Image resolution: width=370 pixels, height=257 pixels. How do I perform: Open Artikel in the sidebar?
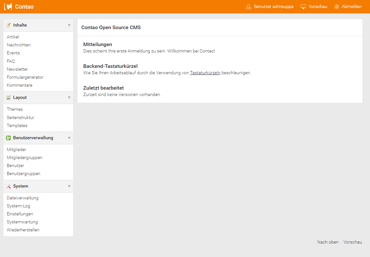(x=13, y=37)
